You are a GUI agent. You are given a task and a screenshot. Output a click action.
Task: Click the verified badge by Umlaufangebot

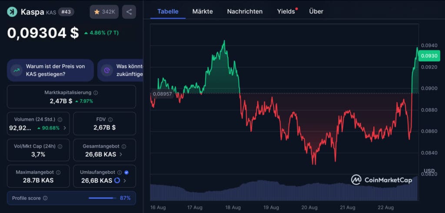126,172
